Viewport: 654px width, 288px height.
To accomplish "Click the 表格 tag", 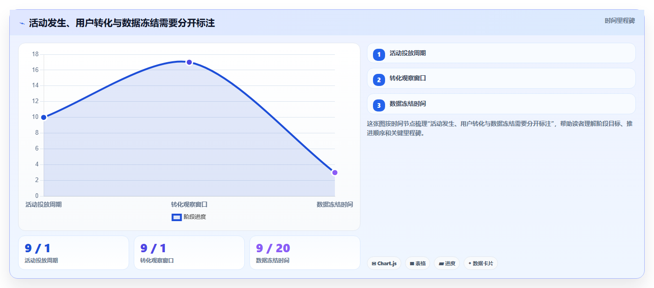I will [418, 263].
